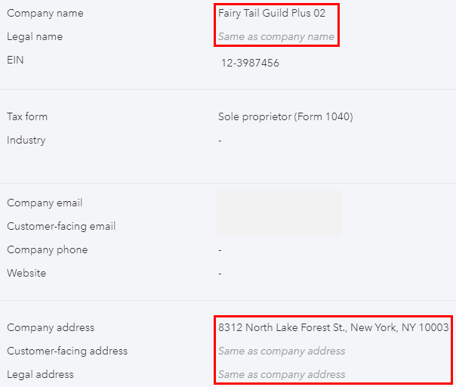This screenshot has width=456, height=387.
Task: Click the Legal name label
Action: [35, 36]
